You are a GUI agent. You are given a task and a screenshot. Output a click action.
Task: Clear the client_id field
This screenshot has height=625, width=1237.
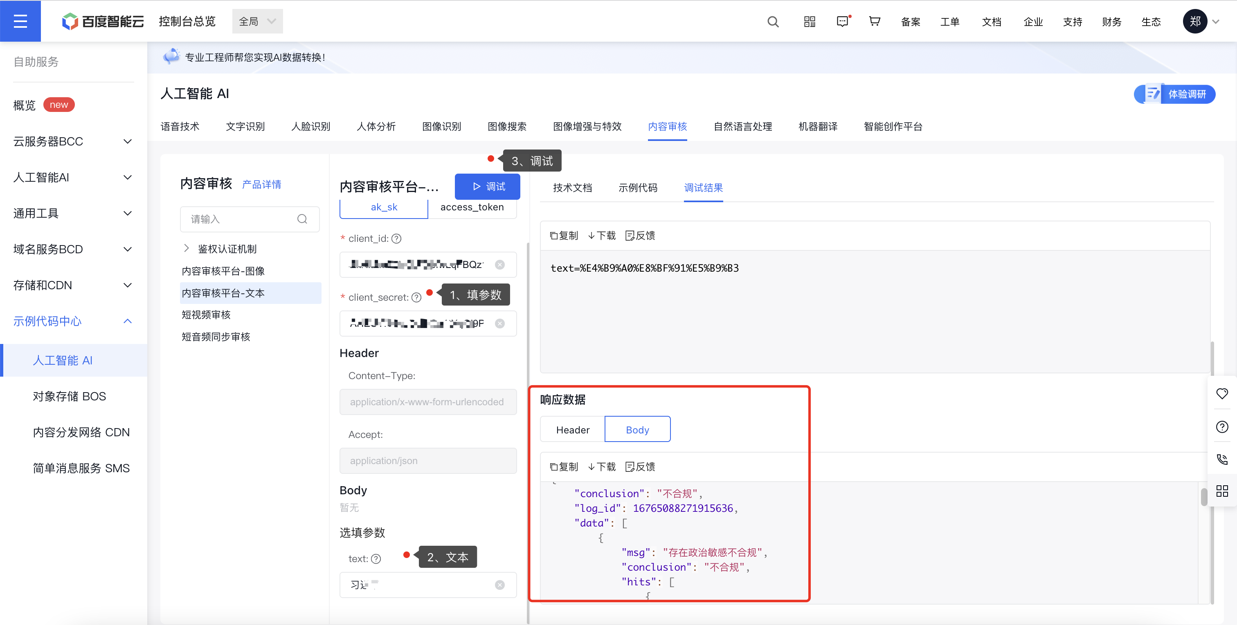point(500,265)
